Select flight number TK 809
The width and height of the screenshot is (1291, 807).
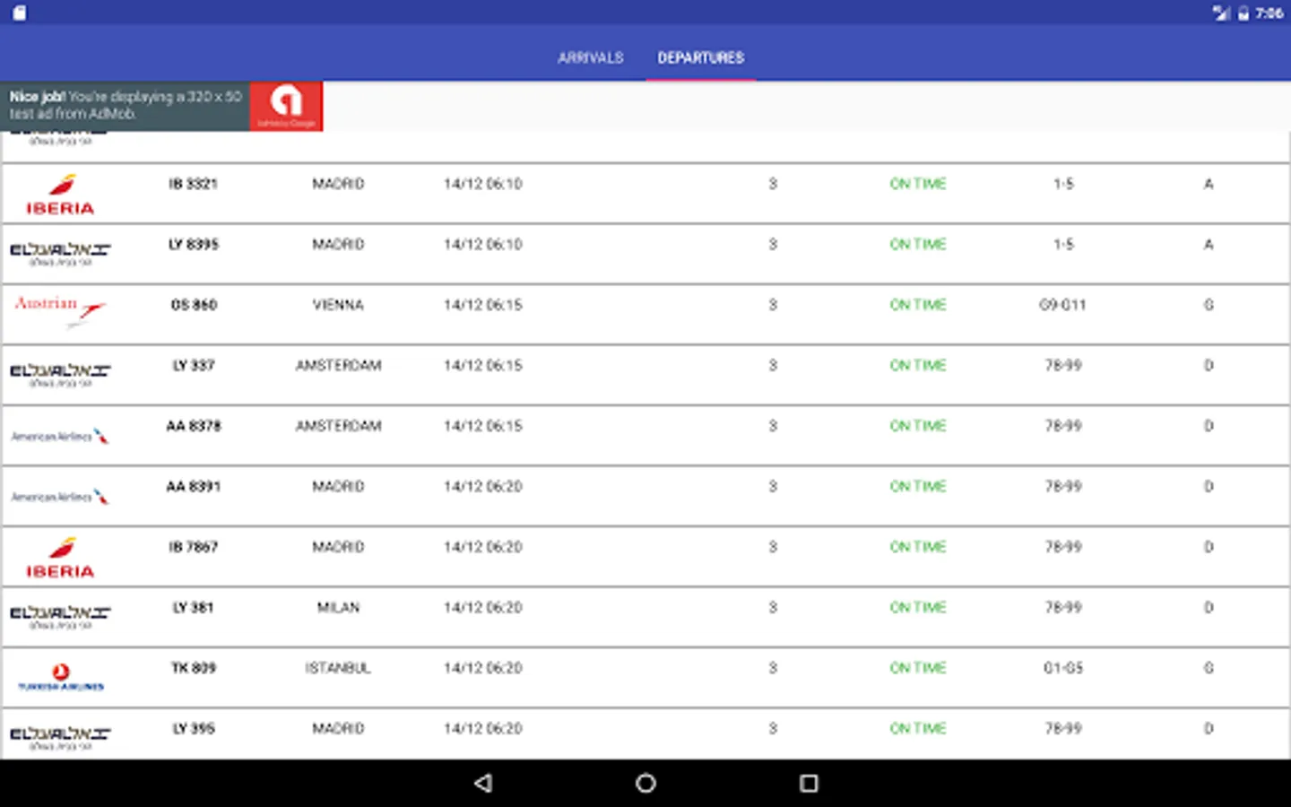coord(194,668)
